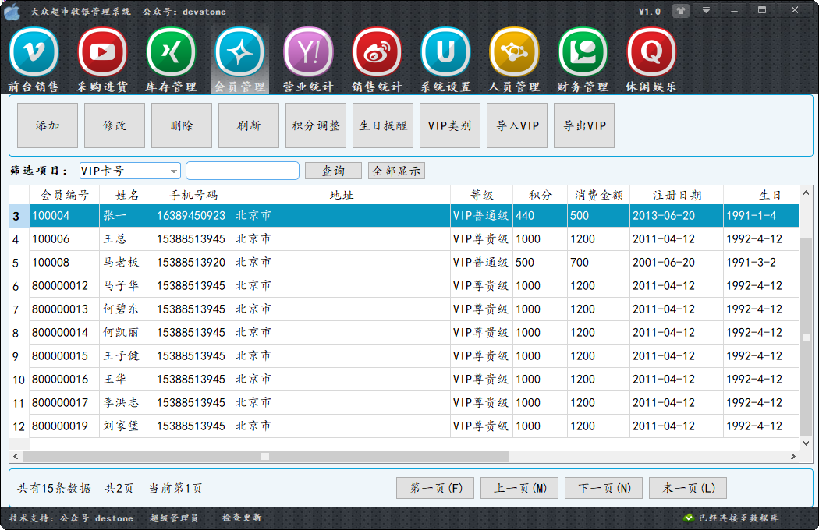Click the 全部显示 show all button

coord(396,171)
